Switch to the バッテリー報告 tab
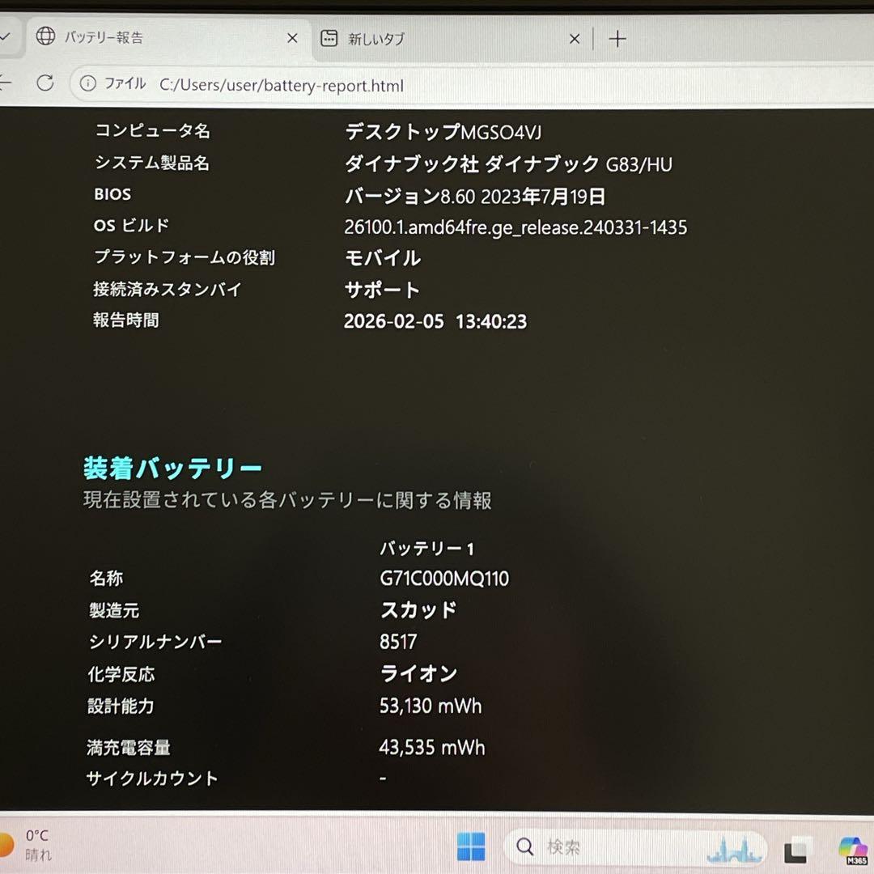 [146, 37]
